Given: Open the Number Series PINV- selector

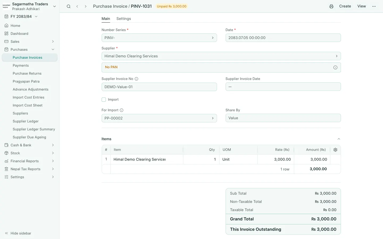Looking at the screenshot, I should (159, 38).
